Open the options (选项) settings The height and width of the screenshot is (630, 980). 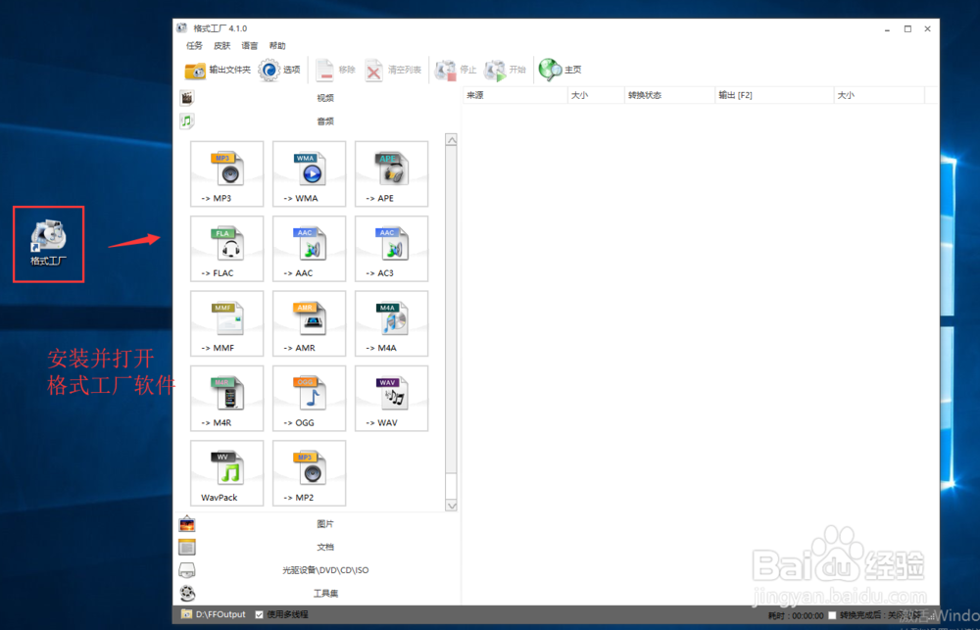click(280, 70)
